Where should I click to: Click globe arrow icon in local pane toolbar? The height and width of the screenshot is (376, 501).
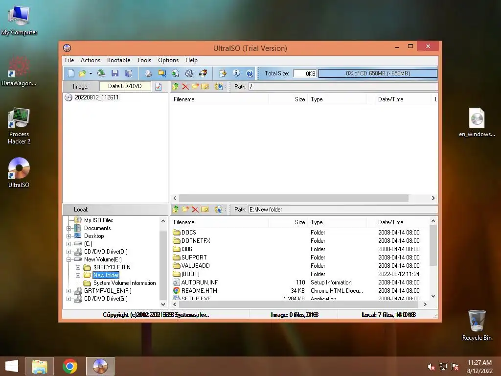(x=219, y=210)
